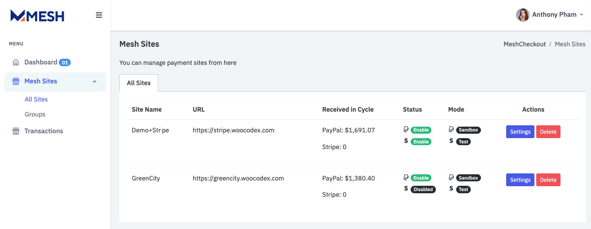
Task: Click the Status column header
Action: [x=412, y=109]
